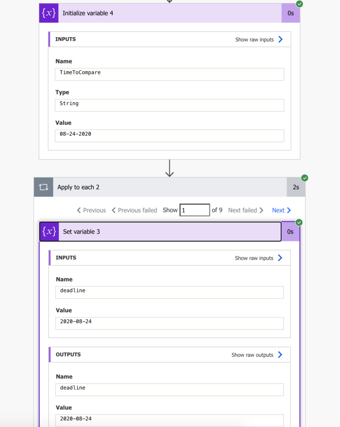The height and width of the screenshot is (427, 340).
Task: Click deadline name field under Outputs
Action: tap(170, 389)
